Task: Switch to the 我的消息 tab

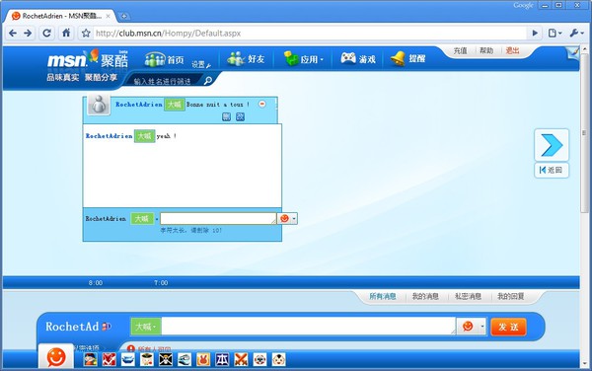Action: 425,296
